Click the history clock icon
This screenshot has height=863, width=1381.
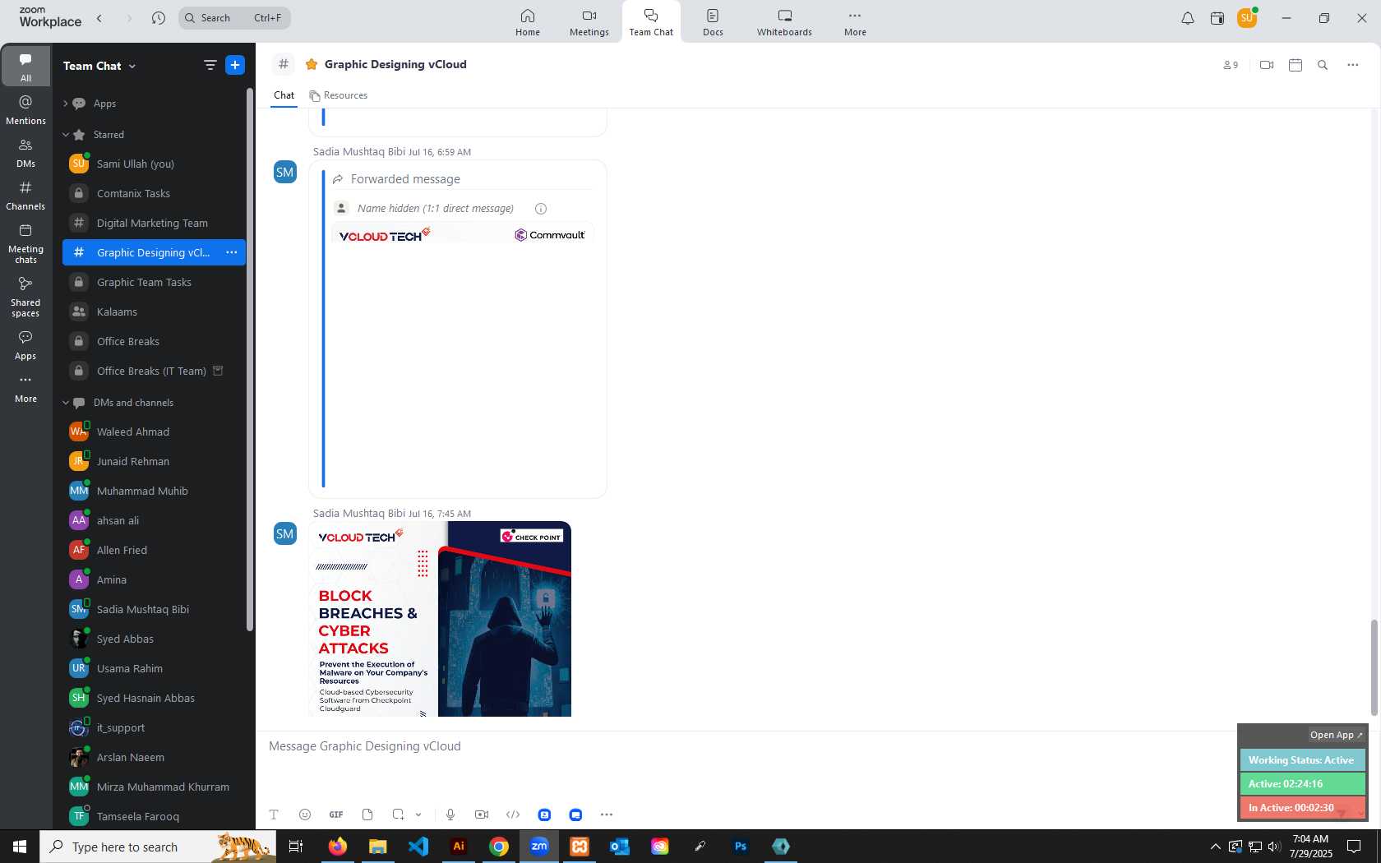click(x=159, y=18)
